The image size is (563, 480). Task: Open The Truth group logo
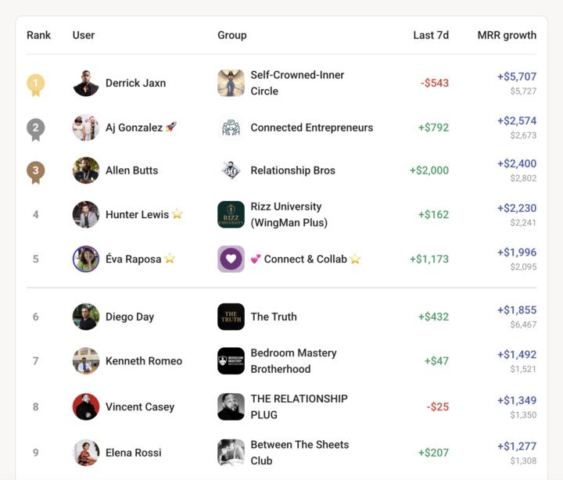(231, 317)
